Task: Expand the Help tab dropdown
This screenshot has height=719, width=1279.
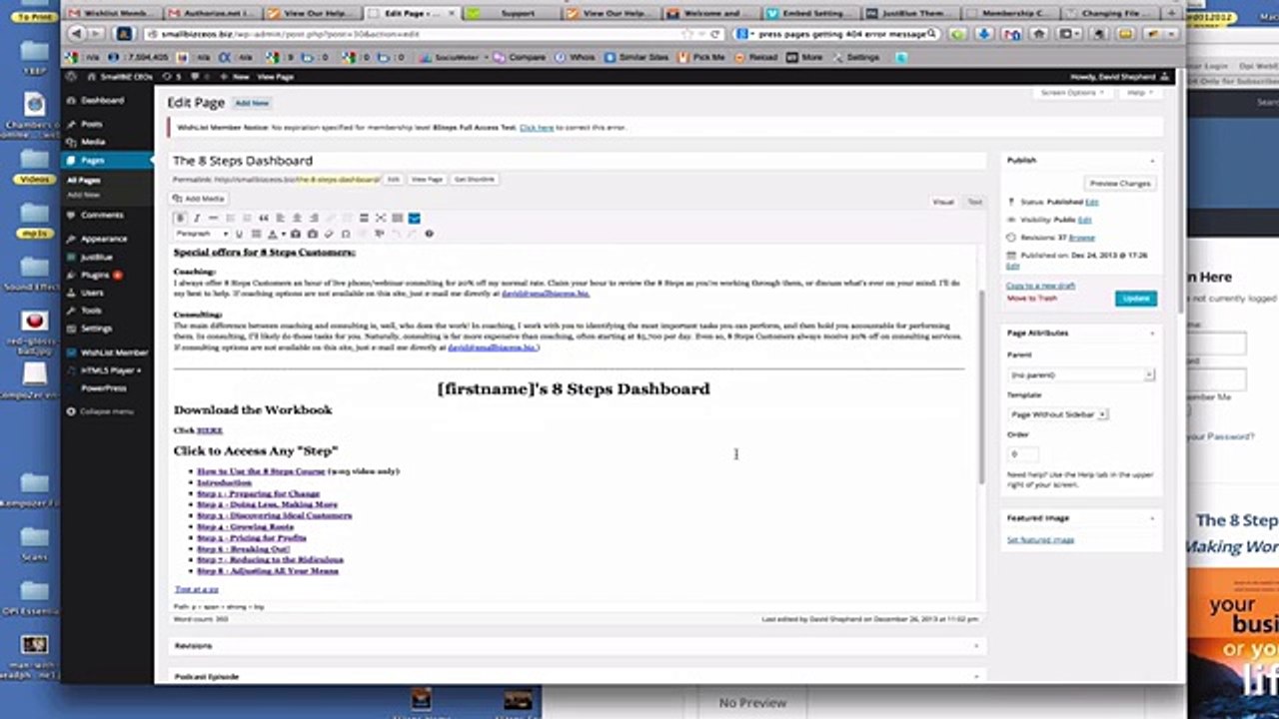Action: coord(1139,93)
